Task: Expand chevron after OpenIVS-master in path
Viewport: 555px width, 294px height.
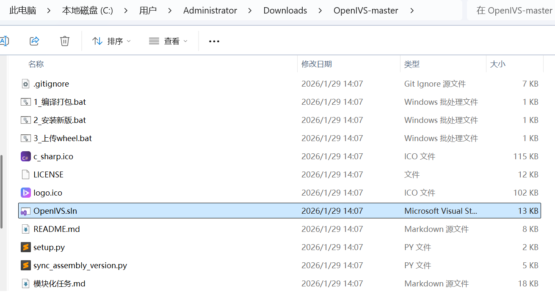Action: (412, 11)
